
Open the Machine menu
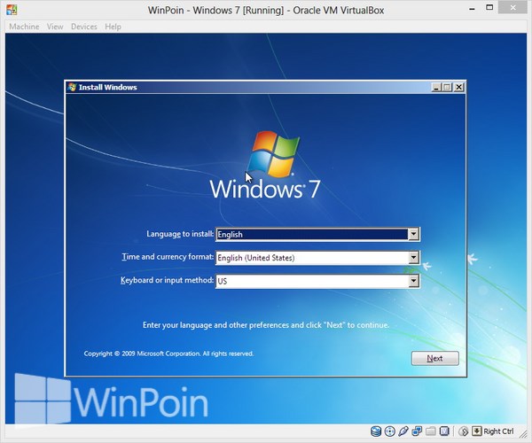(x=24, y=27)
